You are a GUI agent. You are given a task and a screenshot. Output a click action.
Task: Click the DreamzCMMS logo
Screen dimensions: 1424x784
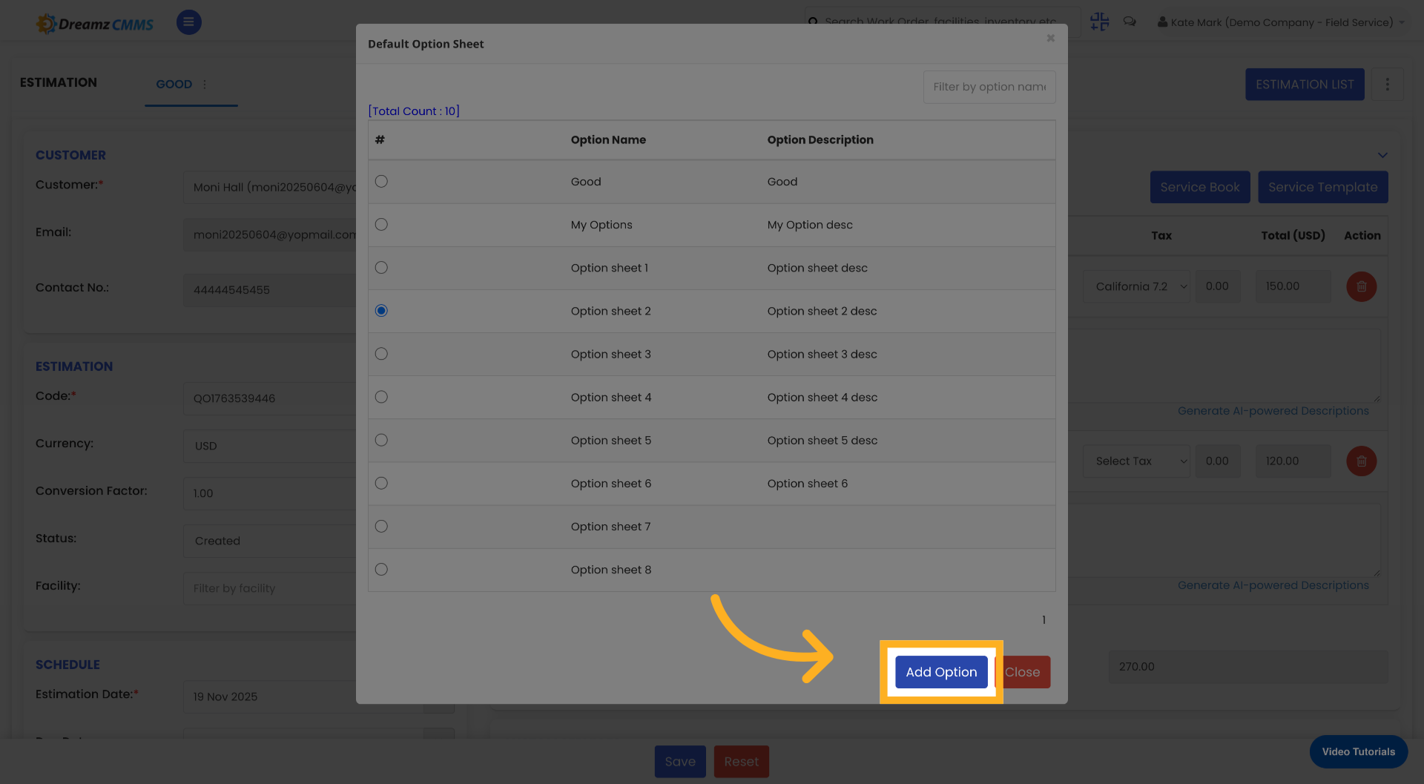pos(94,22)
